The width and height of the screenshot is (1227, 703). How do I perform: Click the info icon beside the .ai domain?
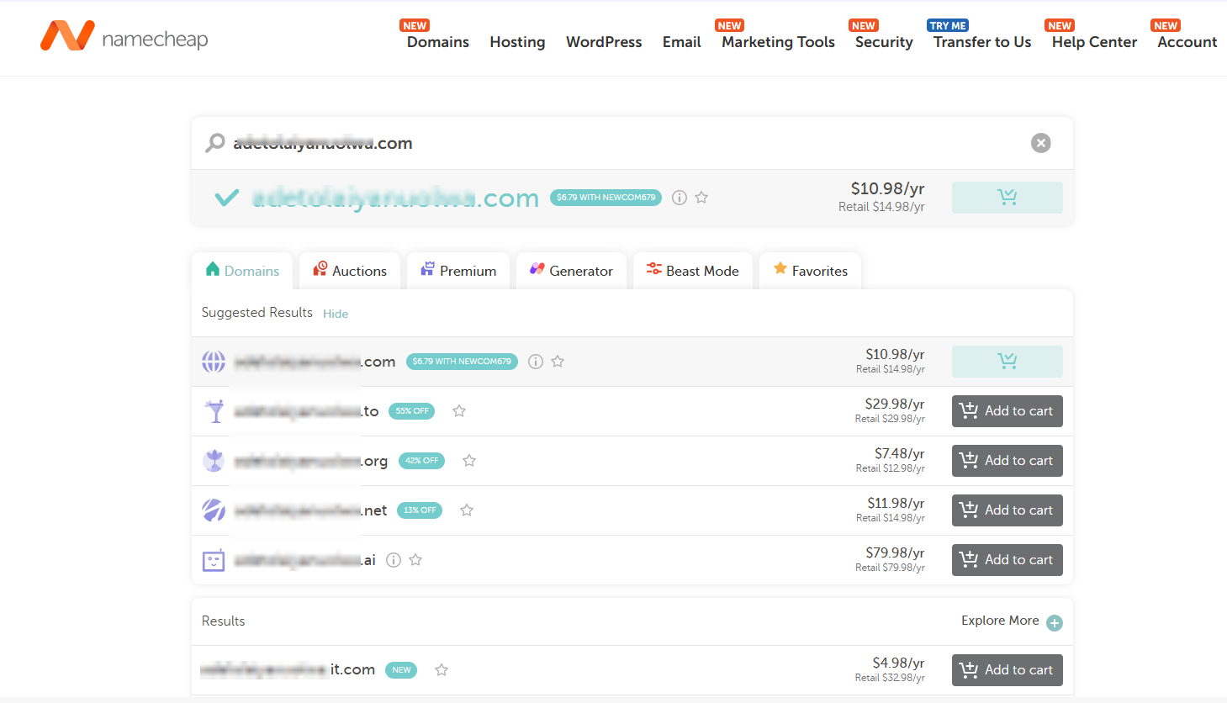pyautogui.click(x=393, y=559)
